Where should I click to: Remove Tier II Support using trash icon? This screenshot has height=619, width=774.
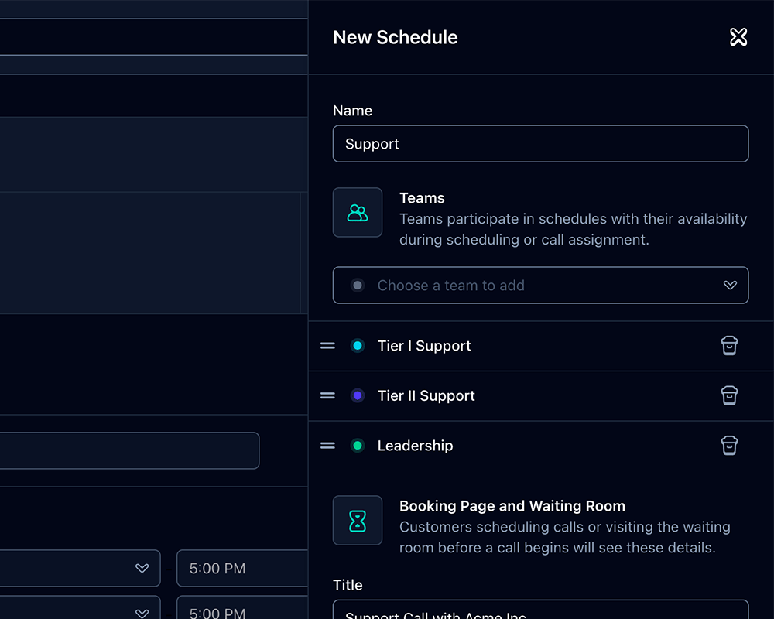click(729, 395)
